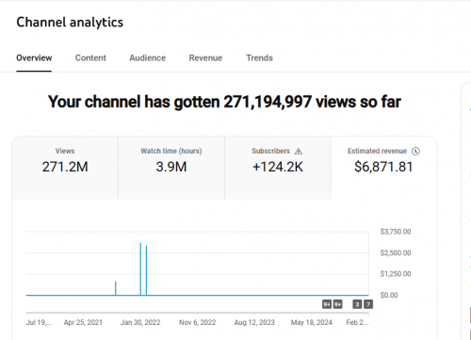Screen dimensions: 471x340
Task: Switch to the Content tab
Action: pyautogui.click(x=90, y=57)
